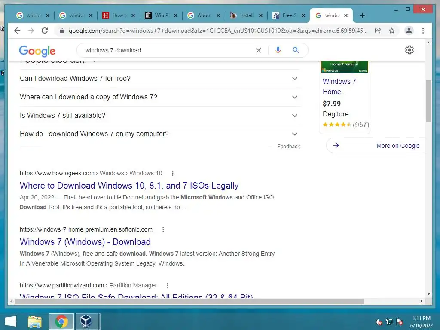
Task: Open Action Center flag icon
Action: [x=400, y=322]
